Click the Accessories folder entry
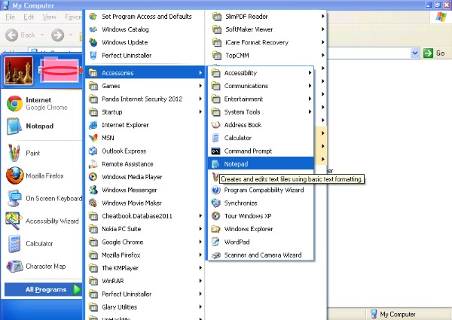Screen dimensions: 452x320 [145, 73]
